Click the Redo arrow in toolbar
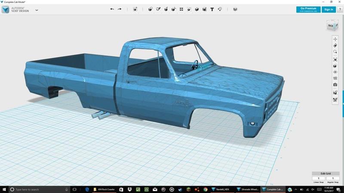The width and height of the screenshot is (344, 193). click(x=120, y=9)
